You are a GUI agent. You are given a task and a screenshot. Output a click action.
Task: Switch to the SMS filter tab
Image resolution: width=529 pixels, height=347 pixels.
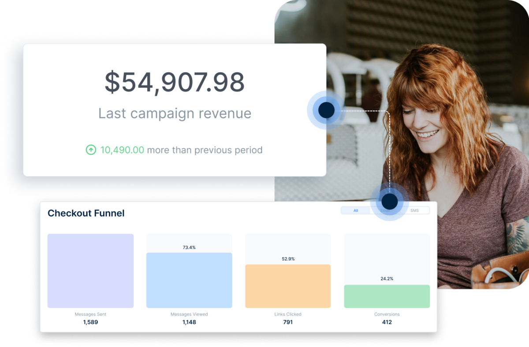pos(414,210)
